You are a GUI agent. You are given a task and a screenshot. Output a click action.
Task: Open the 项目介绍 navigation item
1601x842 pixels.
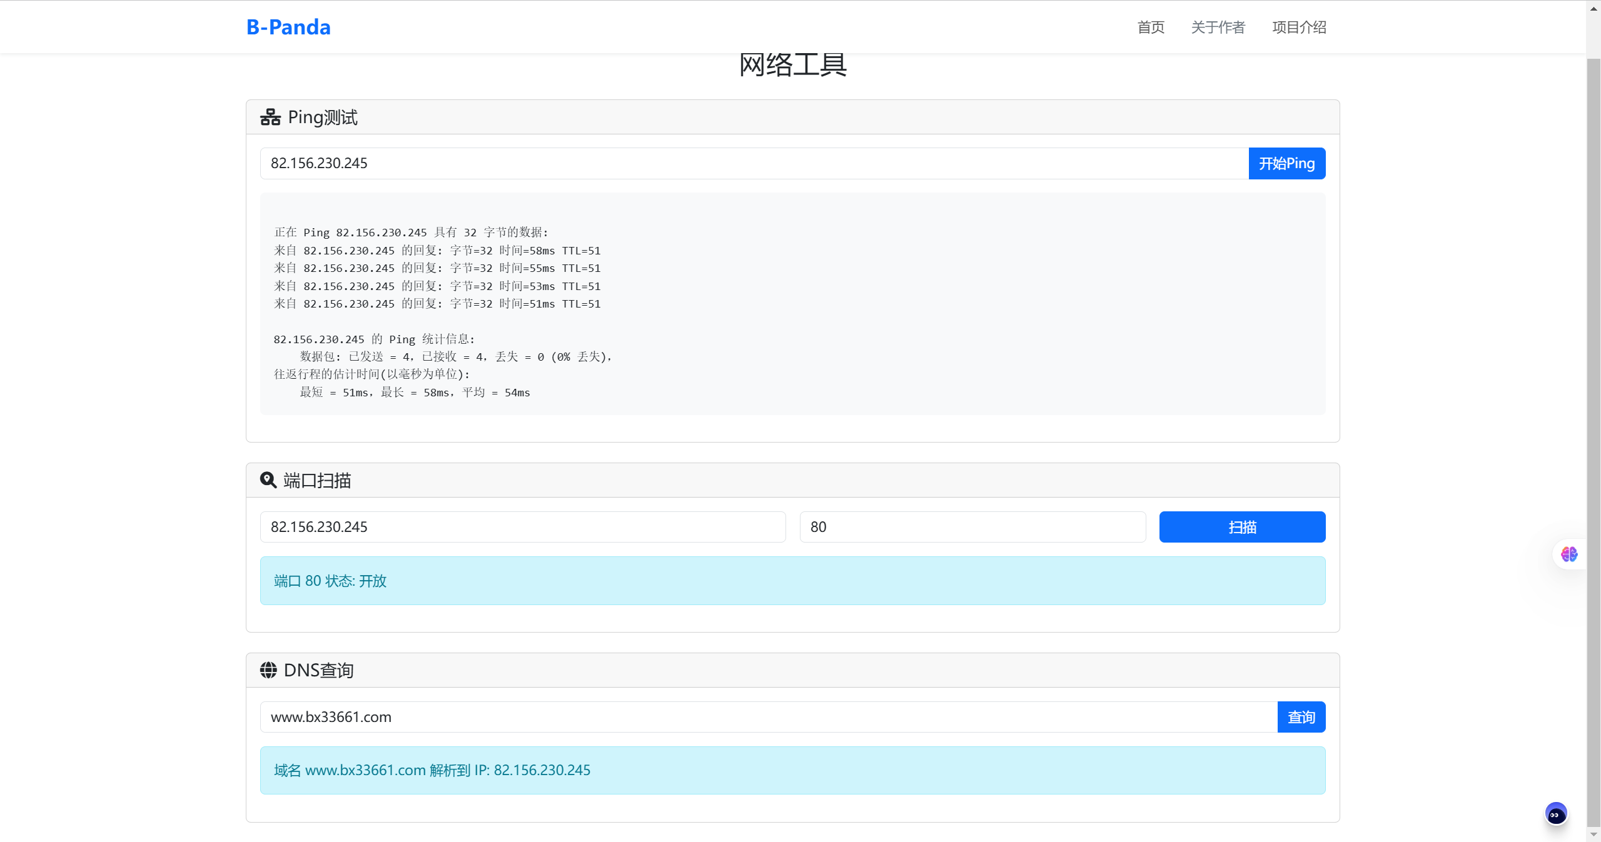coord(1299,27)
